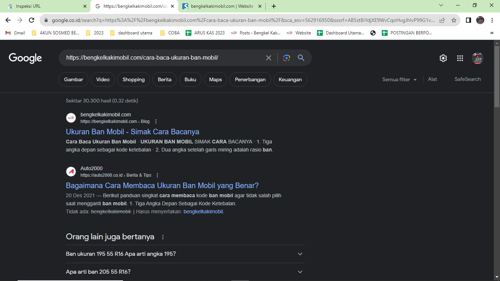Open the Google apps grid
500x281 pixels.
460,58
